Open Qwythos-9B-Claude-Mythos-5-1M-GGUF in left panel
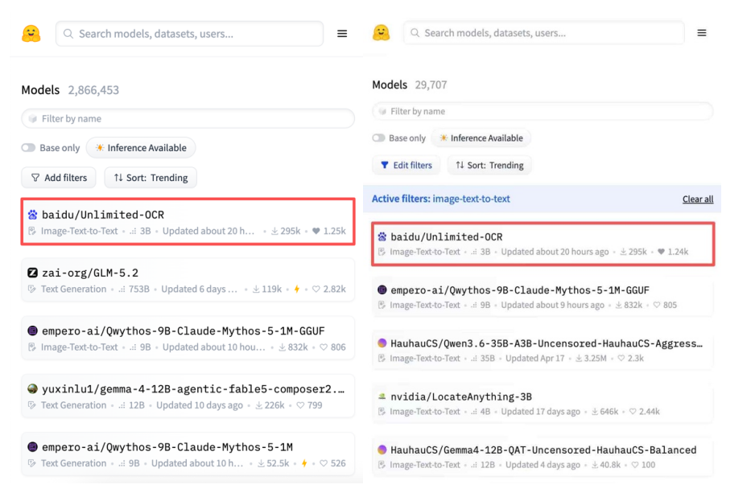The image size is (751, 501). pos(188,338)
